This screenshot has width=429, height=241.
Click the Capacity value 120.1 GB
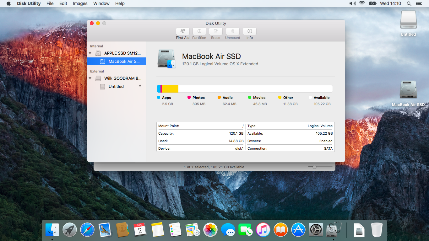coord(236,133)
